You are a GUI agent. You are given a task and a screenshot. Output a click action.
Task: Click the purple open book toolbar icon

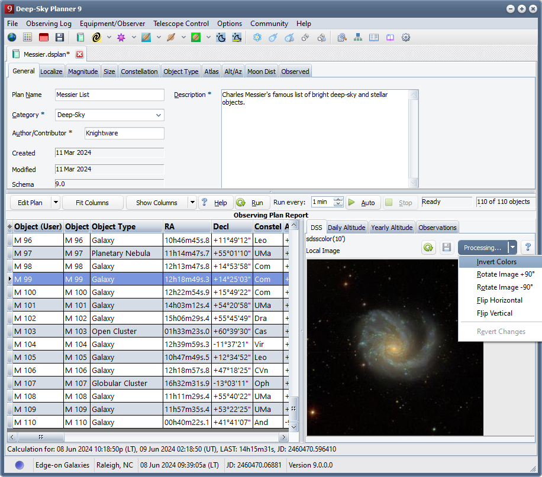tap(390, 37)
